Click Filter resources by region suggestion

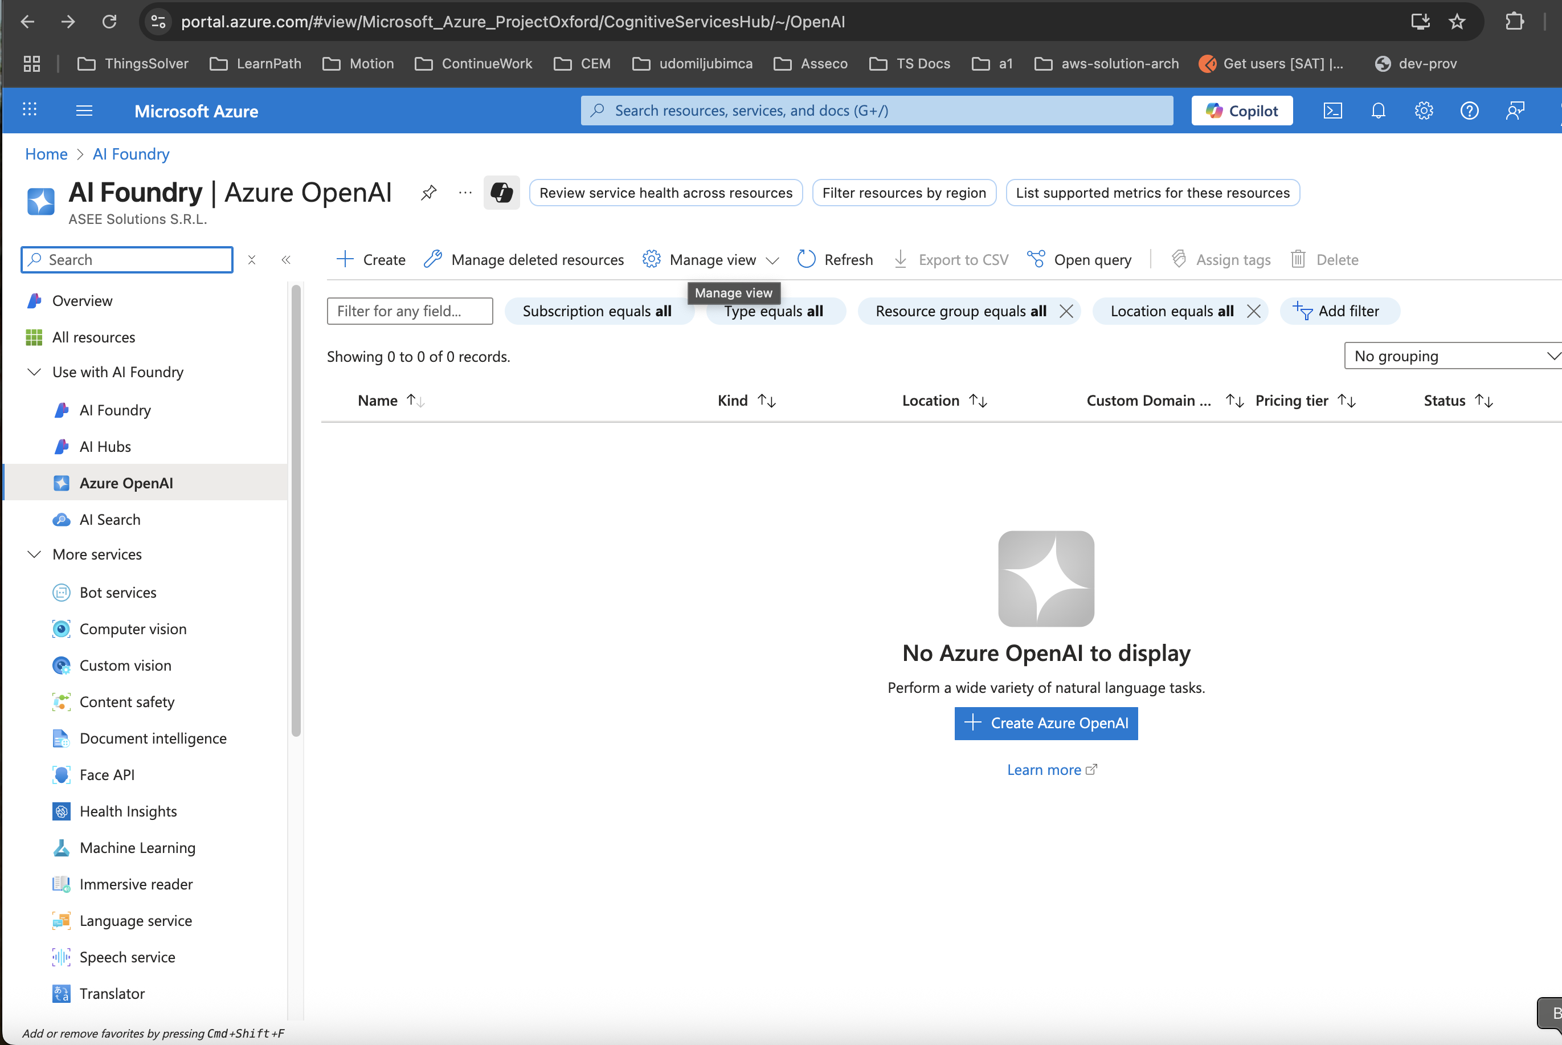pos(904,193)
